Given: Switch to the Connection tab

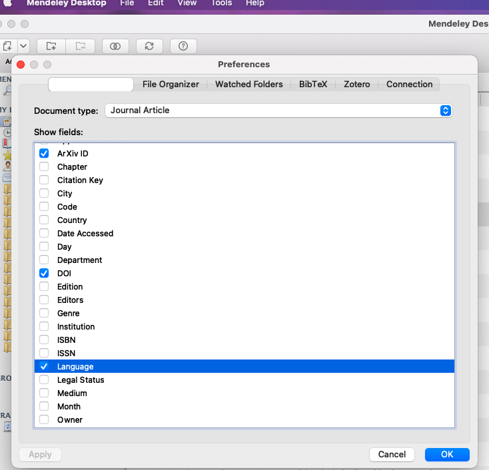Looking at the screenshot, I should [x=409, y=84].
